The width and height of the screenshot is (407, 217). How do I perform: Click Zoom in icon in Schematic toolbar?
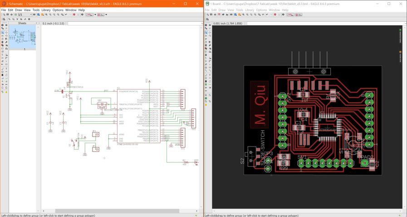tap(50, 15)
